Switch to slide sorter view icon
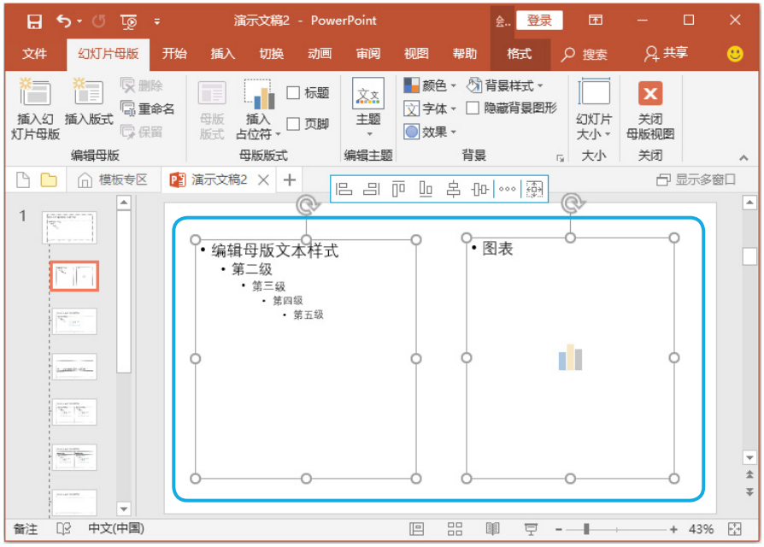 click(455, 529)
